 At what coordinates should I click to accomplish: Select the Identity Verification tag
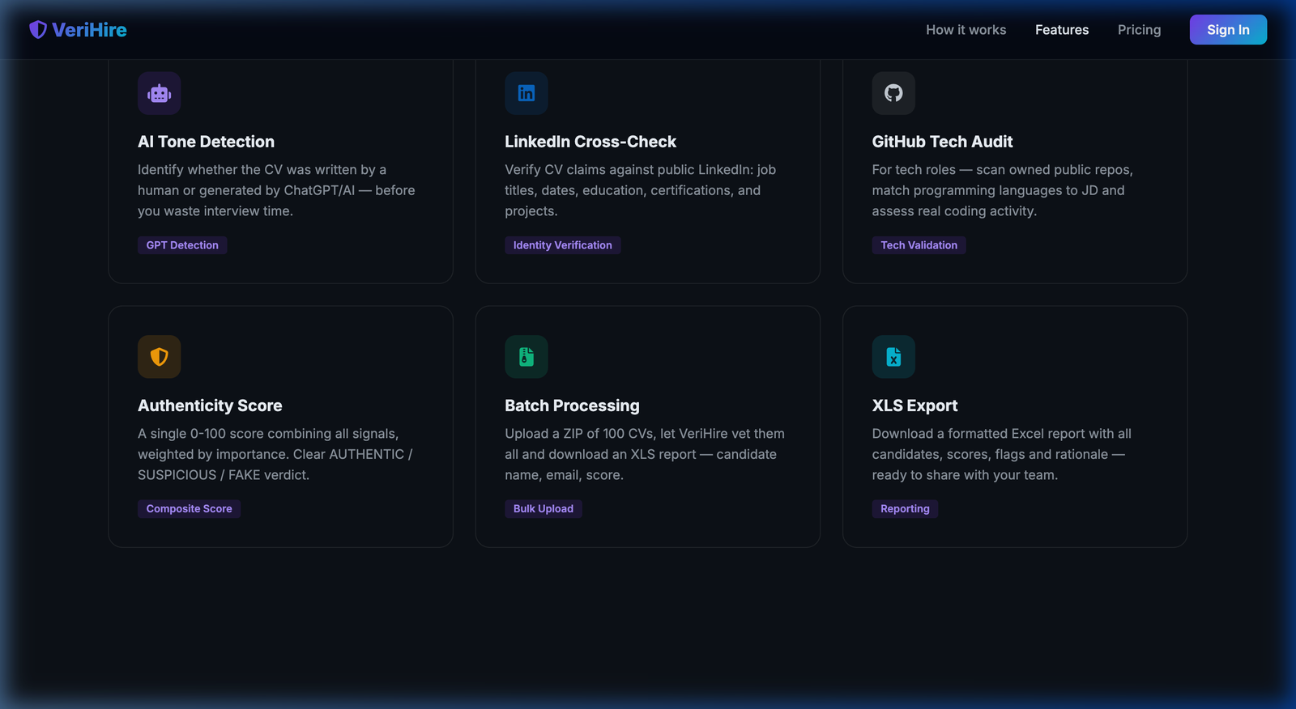(563, 245)
